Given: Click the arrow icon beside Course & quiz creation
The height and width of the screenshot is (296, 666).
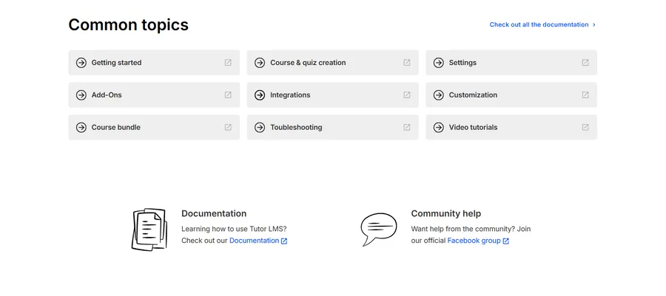Looking at the screenshot, I should tap(260, 63).
